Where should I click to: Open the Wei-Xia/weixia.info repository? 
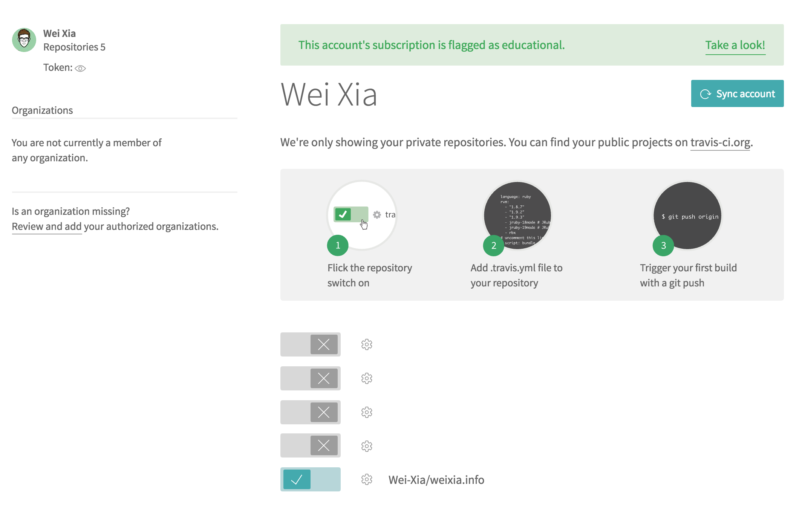(436, 480)
